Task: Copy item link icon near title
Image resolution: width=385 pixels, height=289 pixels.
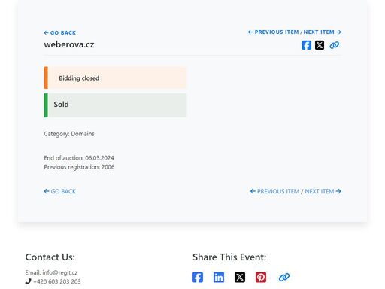Action: 335,45
